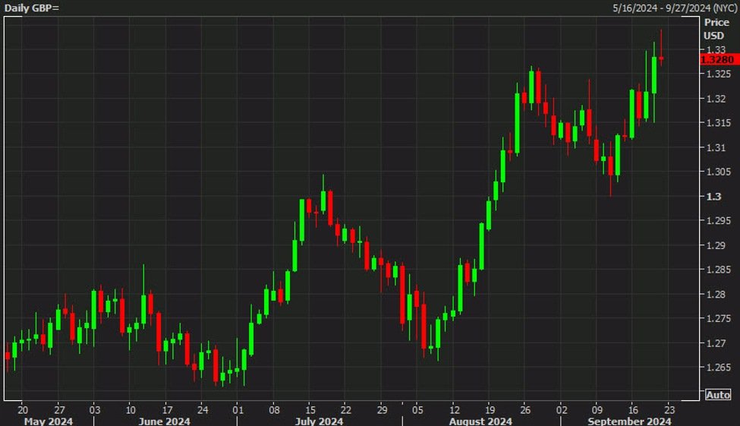Screen dimensions: 740x426
Task: Select the 26 date tick in August
Action: [x=524, y=408]
